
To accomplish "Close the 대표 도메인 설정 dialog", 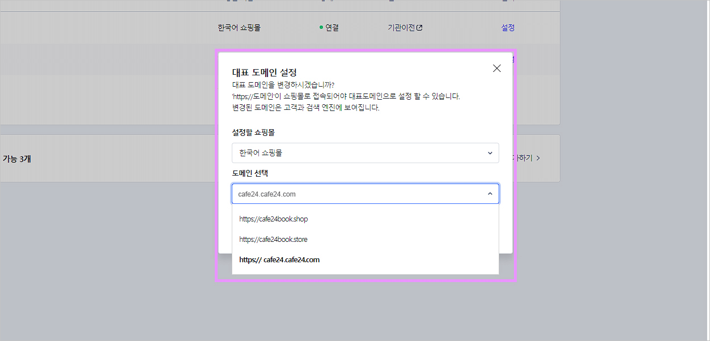I will pos(497,69).
